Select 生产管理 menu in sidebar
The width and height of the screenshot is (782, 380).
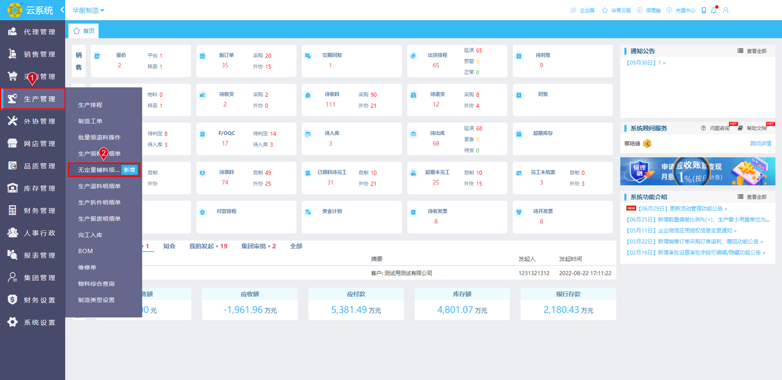pos(33,99)
